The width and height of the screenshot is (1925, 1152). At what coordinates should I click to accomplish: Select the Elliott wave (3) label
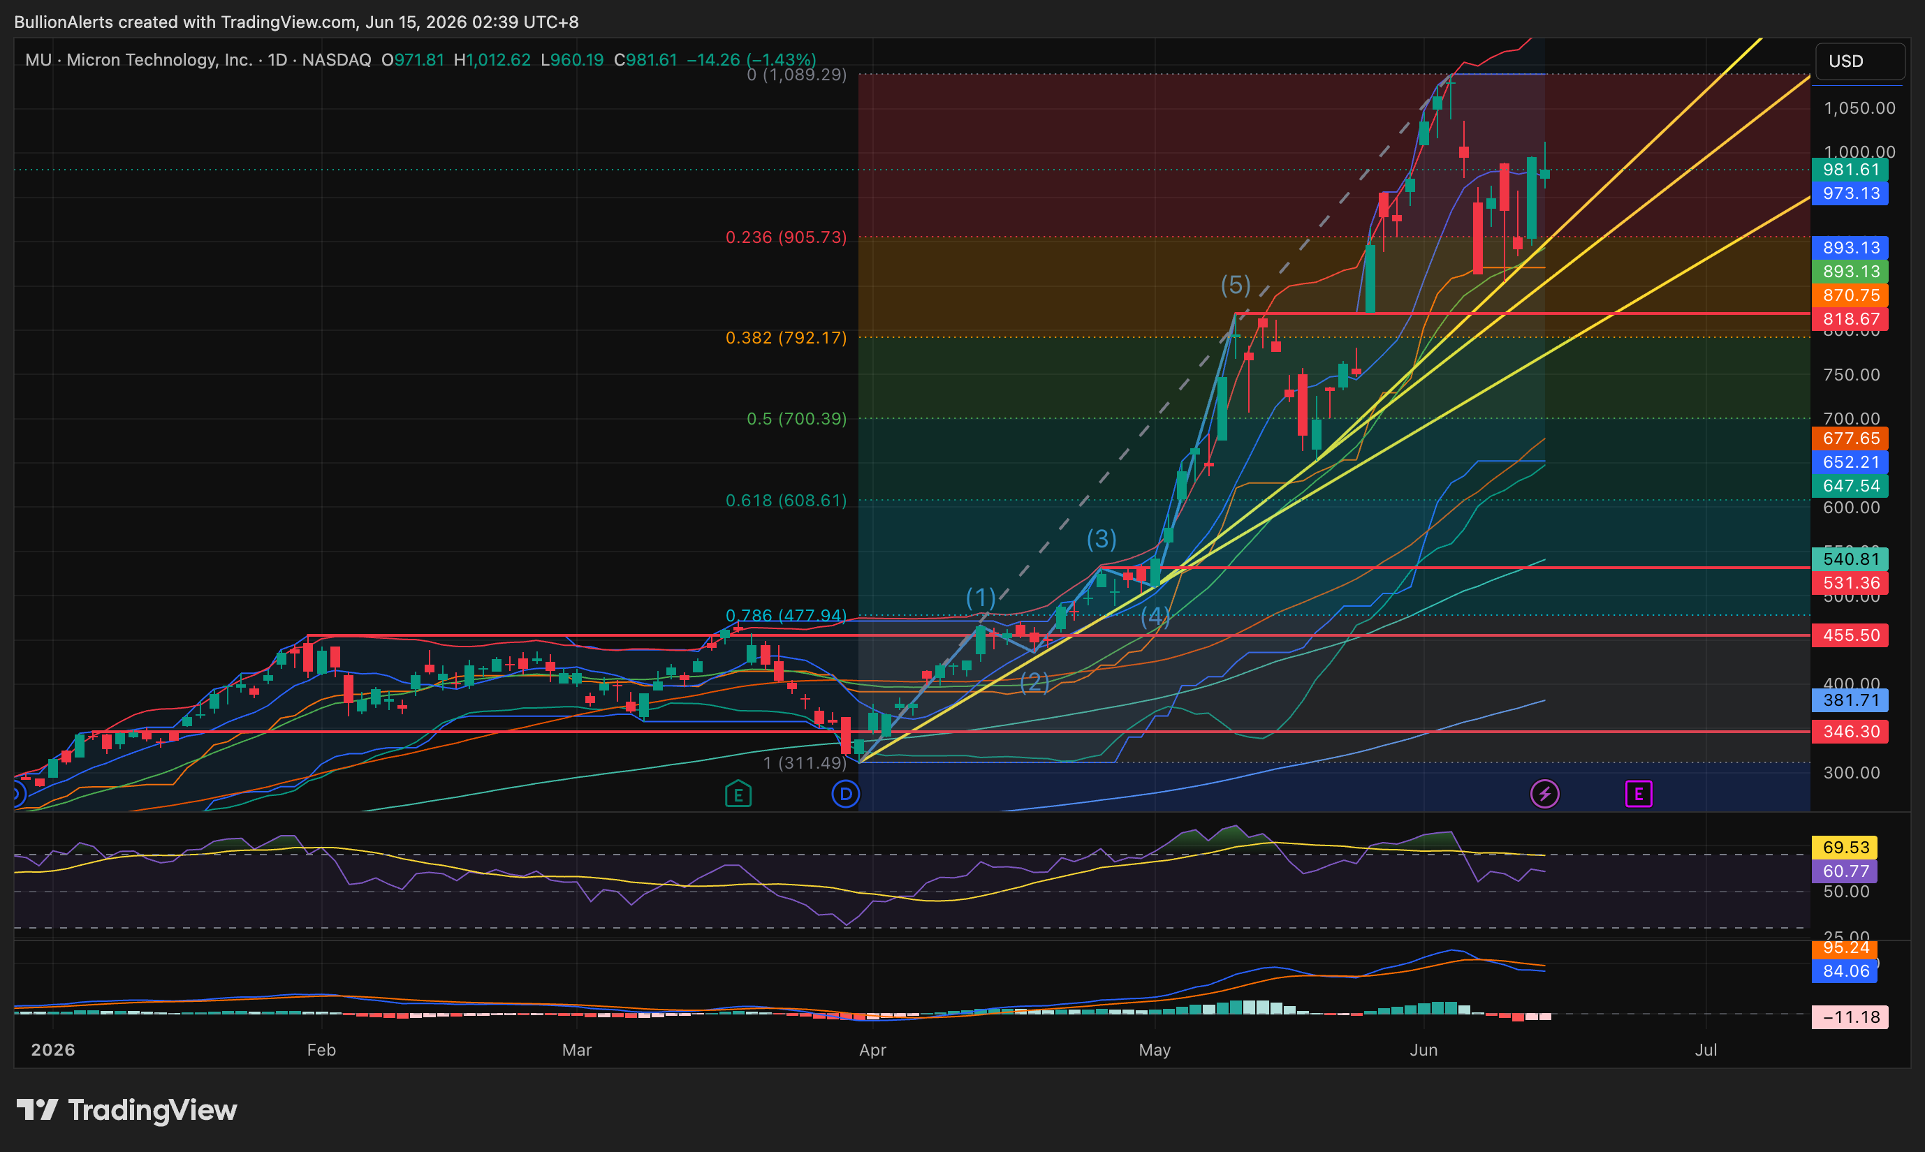pyautogui.click(x=1101, y=539)
